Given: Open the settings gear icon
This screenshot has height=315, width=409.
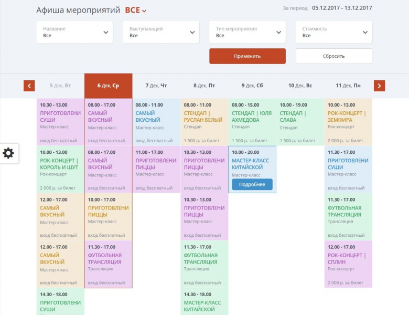Looking at the screenshot, I should [8, 153].
